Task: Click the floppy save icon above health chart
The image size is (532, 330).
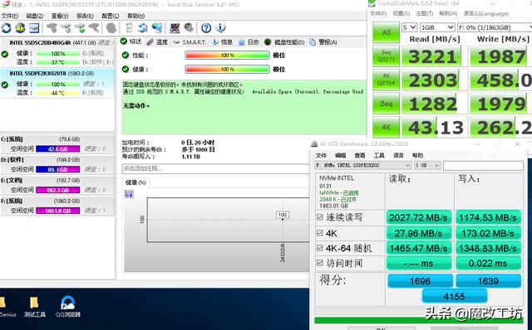Action: point(129,194)
